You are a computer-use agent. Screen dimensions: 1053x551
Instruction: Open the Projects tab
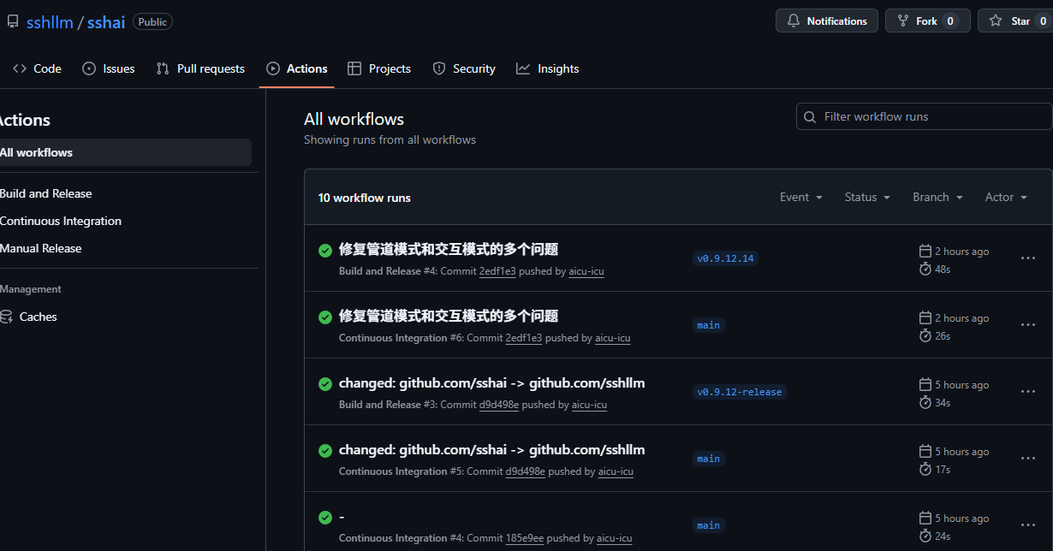pos(379,68)
